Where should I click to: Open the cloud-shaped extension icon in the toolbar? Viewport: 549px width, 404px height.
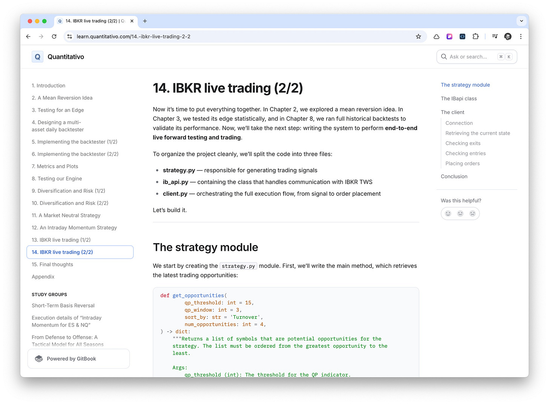click(437, 37)
